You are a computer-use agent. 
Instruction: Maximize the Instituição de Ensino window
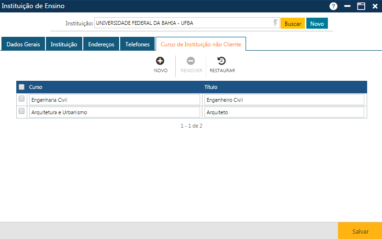361,6
